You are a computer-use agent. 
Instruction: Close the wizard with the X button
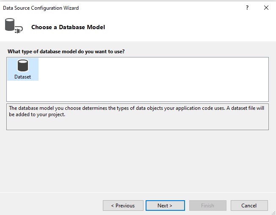click(266, 8)
